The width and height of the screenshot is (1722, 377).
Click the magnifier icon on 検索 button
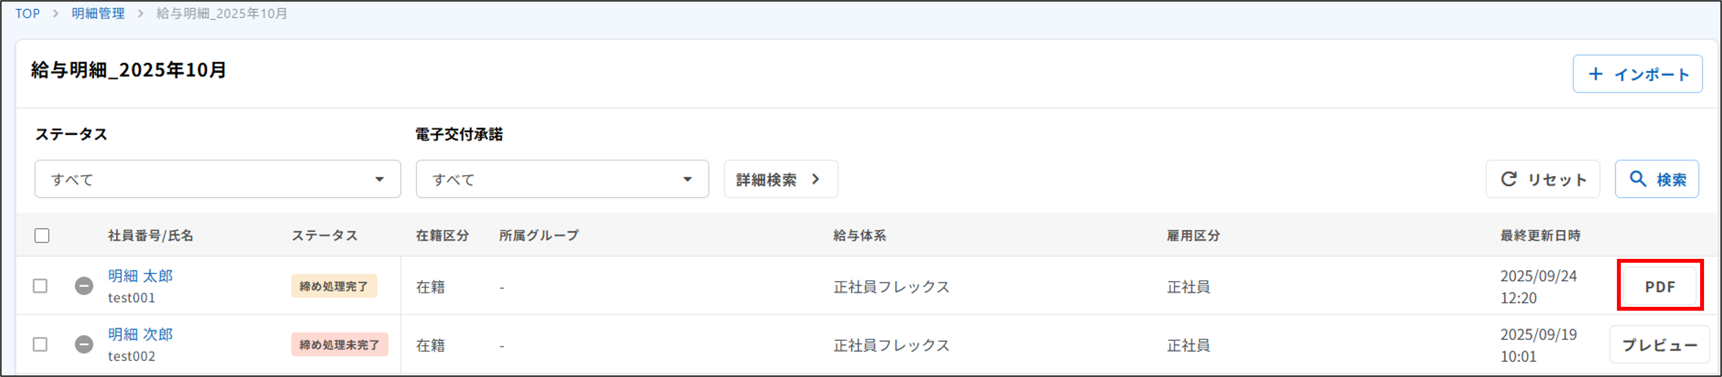click(x=1637, y=179)
